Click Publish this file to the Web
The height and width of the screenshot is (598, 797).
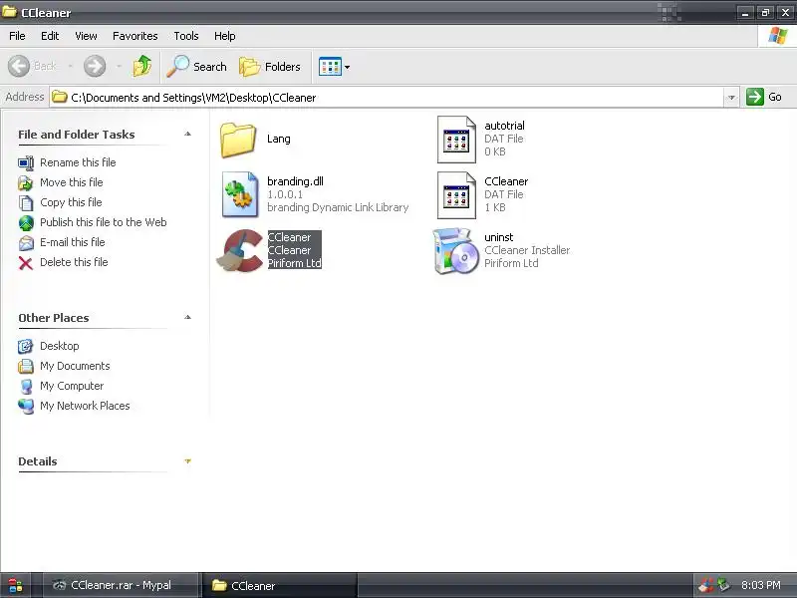104,222
